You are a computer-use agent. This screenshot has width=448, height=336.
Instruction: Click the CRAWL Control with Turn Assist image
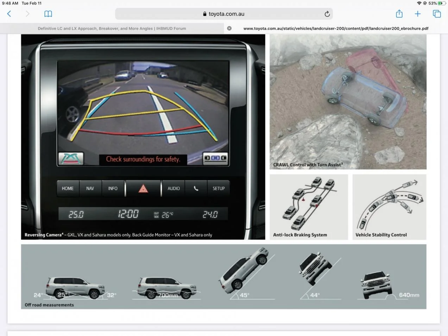tap(348, 102)
